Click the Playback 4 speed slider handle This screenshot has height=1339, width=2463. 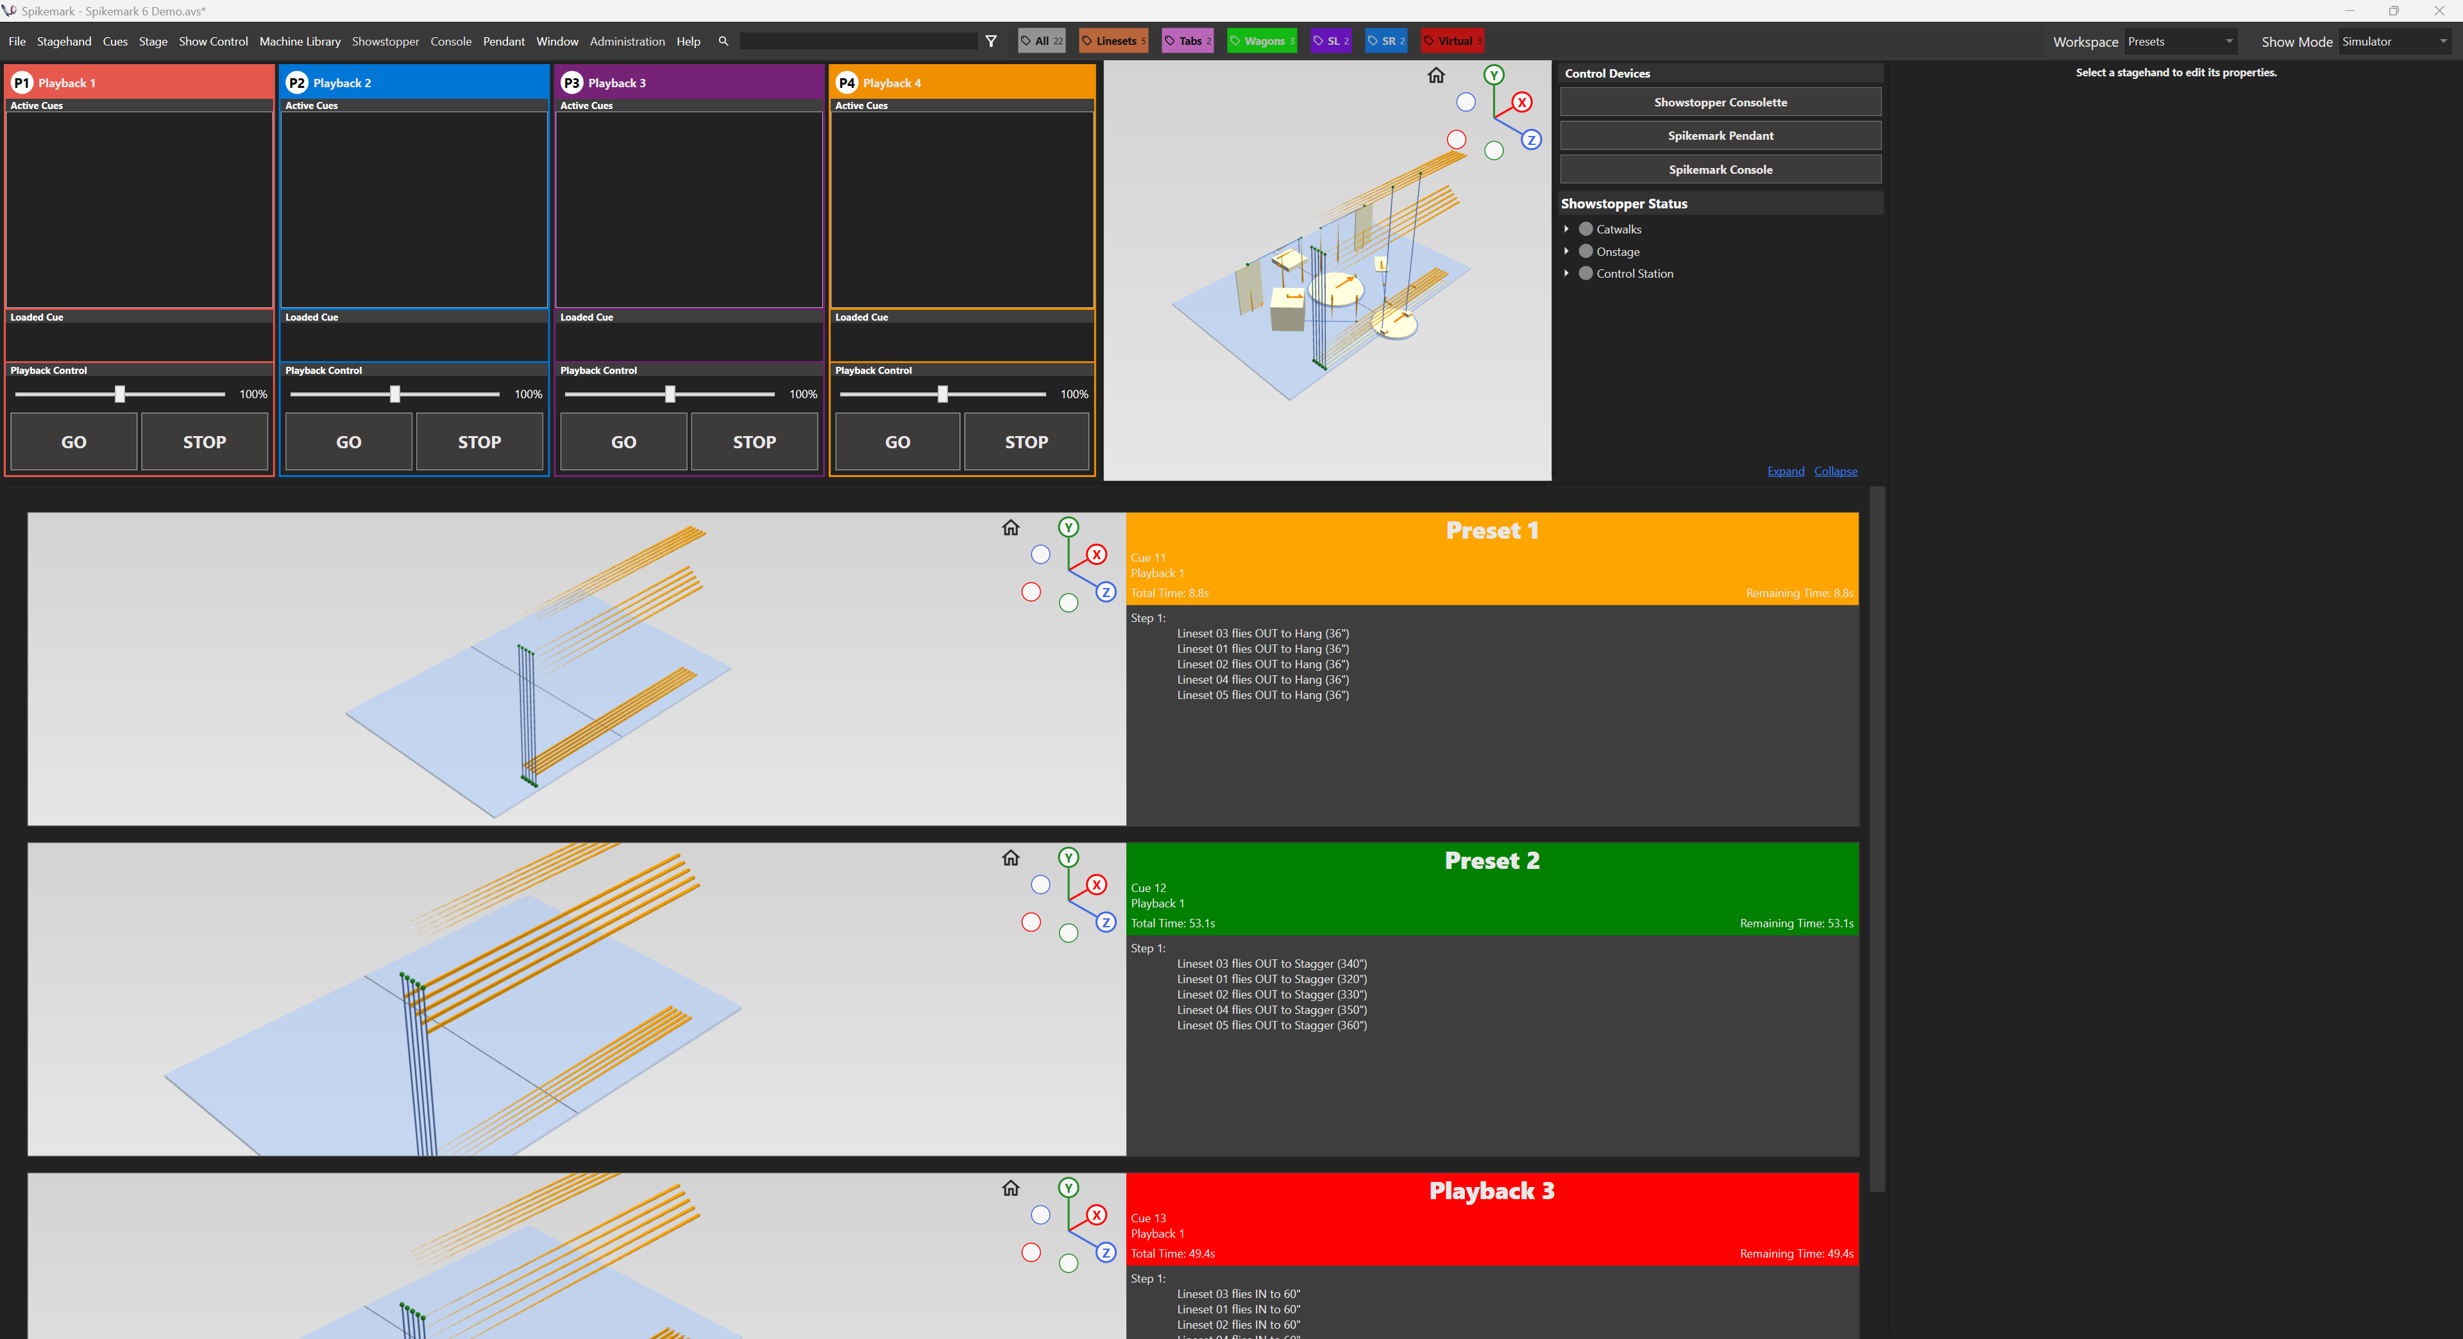[x=942, y=394]
